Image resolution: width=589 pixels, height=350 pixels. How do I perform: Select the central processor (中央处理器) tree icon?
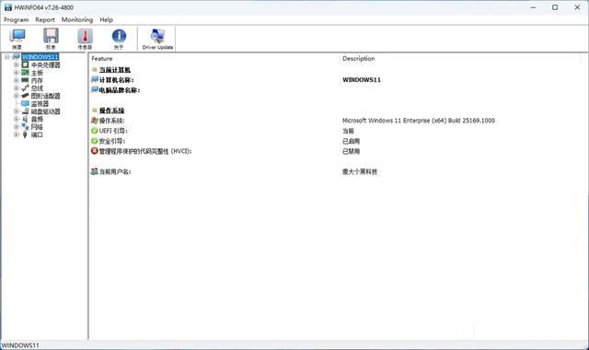(25, 64)
